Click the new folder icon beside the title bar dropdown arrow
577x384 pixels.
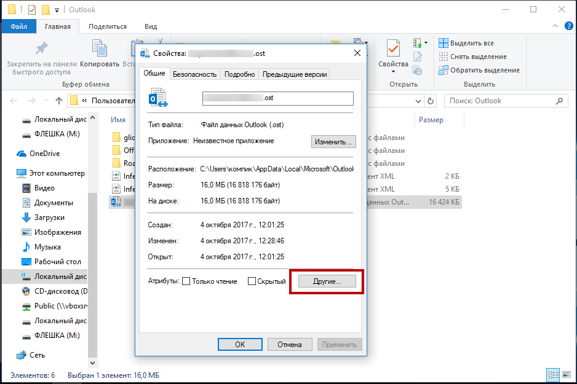tap(46, 10)
